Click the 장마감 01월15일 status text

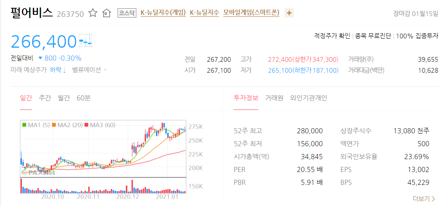point(416,14)
